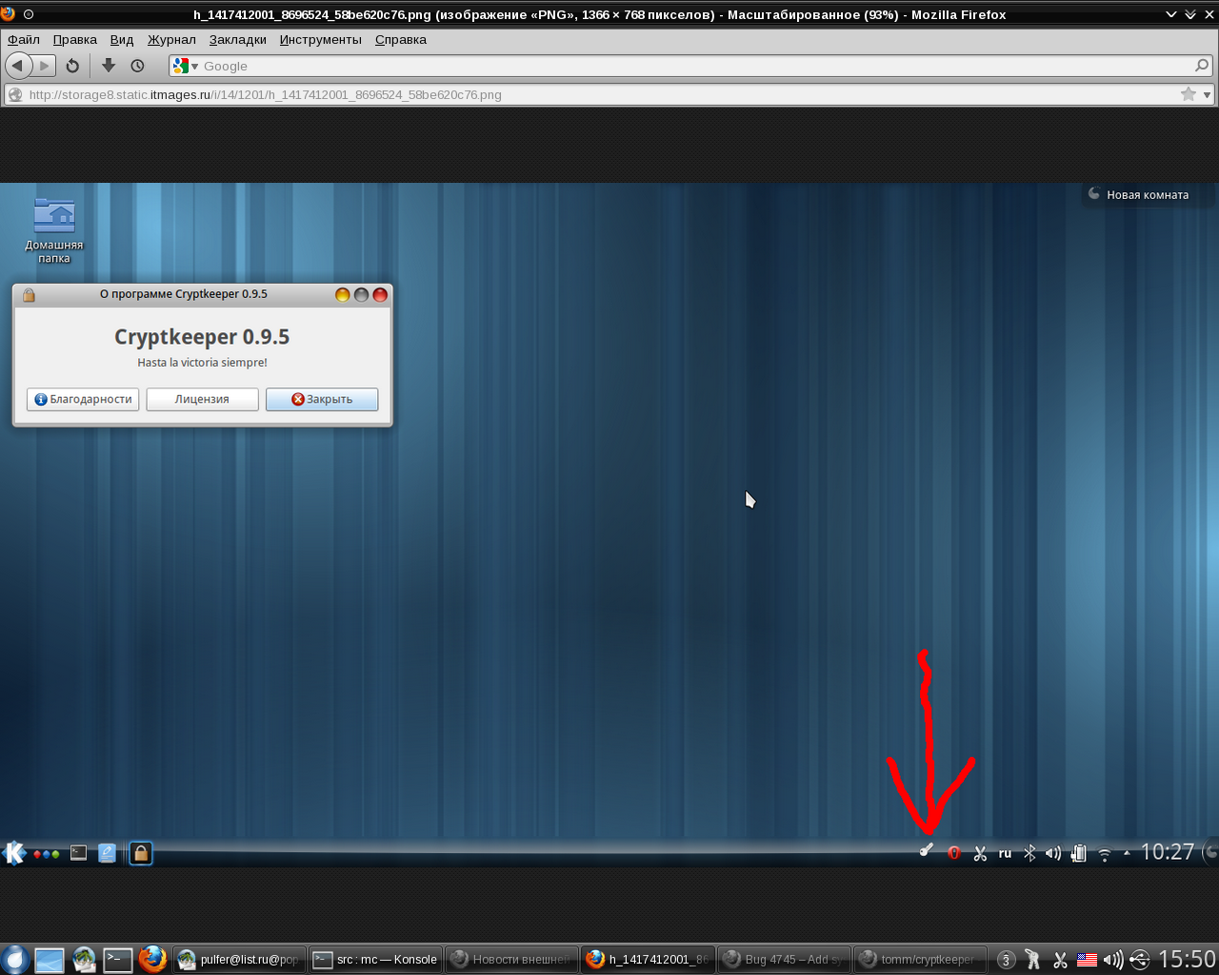Bookmark this page with the star icon
Viewport: 1219px width, 975px height.
pos(1188,94)
